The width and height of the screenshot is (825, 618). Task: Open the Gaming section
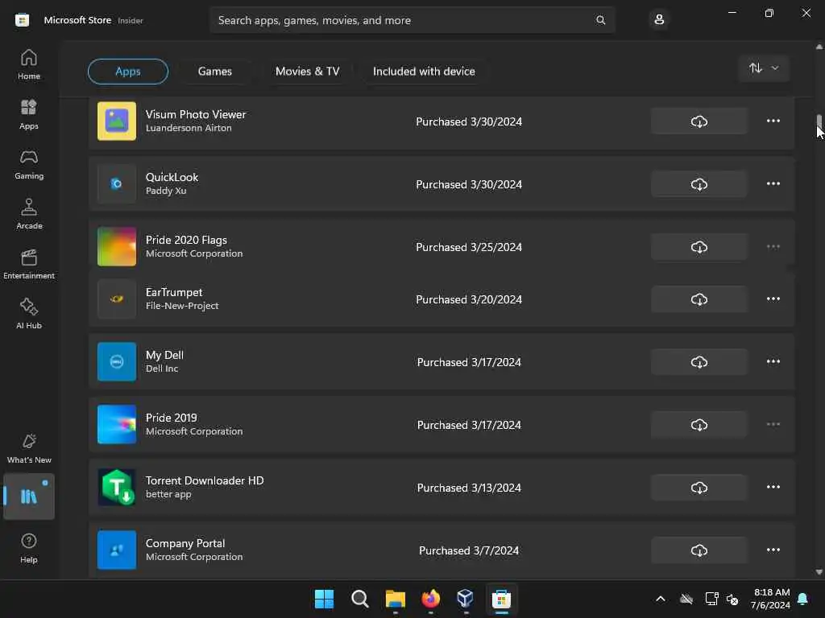[29, 164]
